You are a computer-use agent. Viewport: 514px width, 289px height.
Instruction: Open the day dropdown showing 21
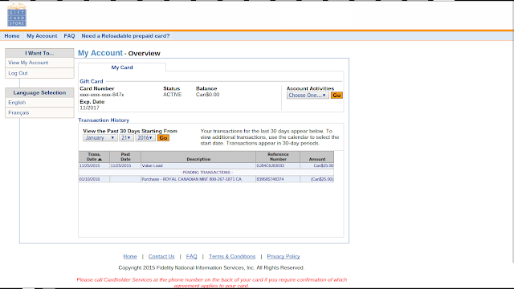(x=126, y=138)
